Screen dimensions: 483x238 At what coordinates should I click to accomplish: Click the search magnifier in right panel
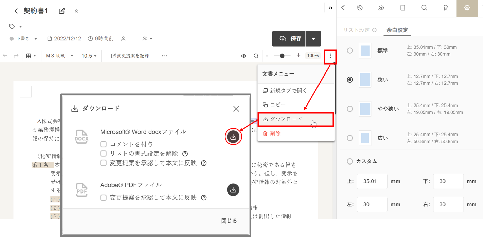point(424,8)
